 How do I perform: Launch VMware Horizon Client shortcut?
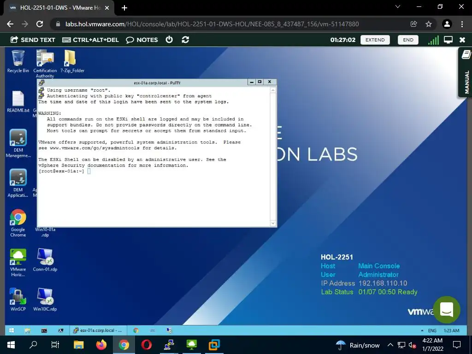click(18, 263)
